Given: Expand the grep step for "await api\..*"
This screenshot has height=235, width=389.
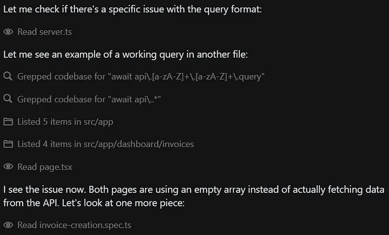Looking at the screenshot, I should point(89,99).
